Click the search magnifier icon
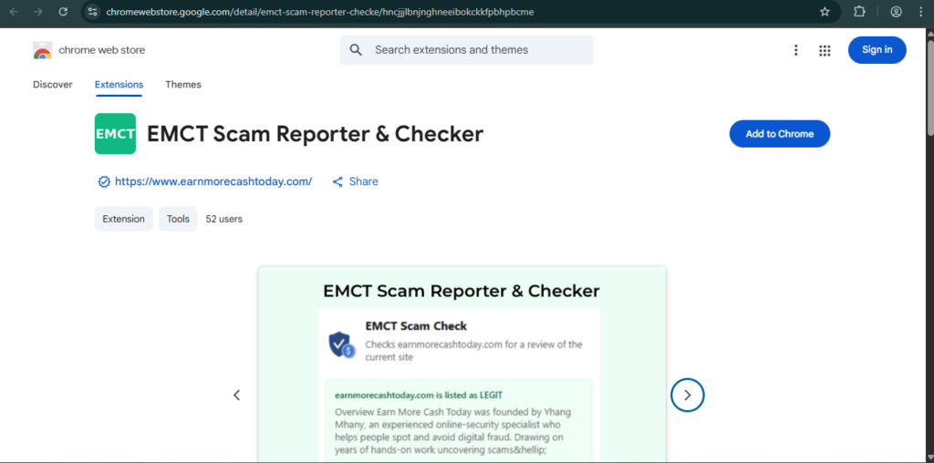The height and width of the screenshot is (463, 934). click(356, 50)
